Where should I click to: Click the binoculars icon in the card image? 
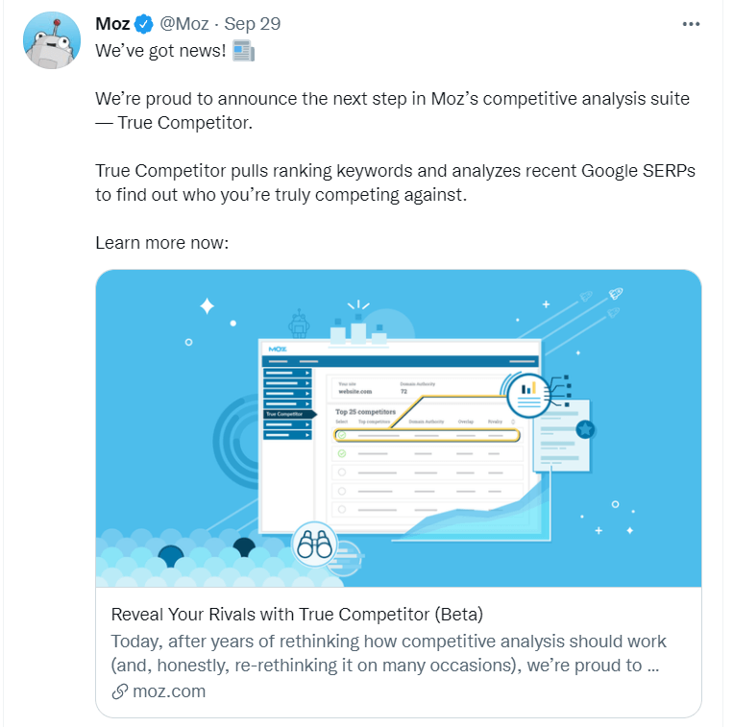coord(313,545)
